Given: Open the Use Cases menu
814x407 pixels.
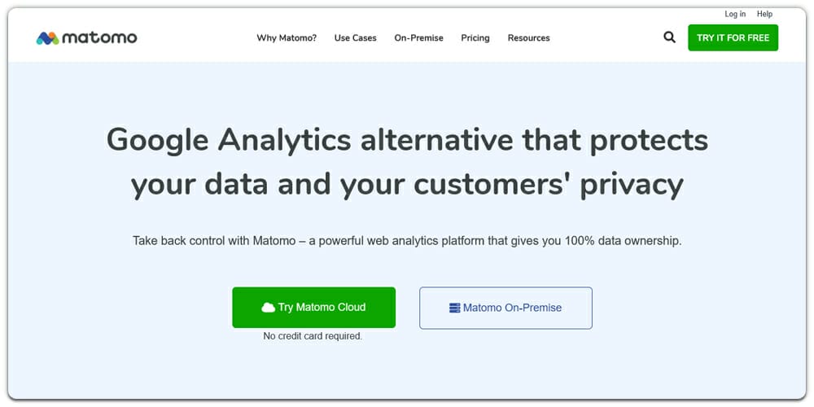Looking at the screenshot, I should pos(355,38).
